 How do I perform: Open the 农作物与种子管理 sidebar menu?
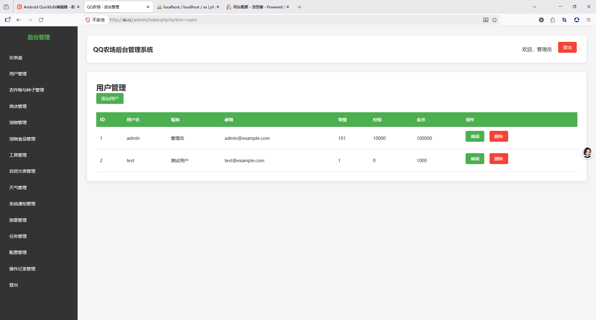pyautogui.click(x=27, y=90)
